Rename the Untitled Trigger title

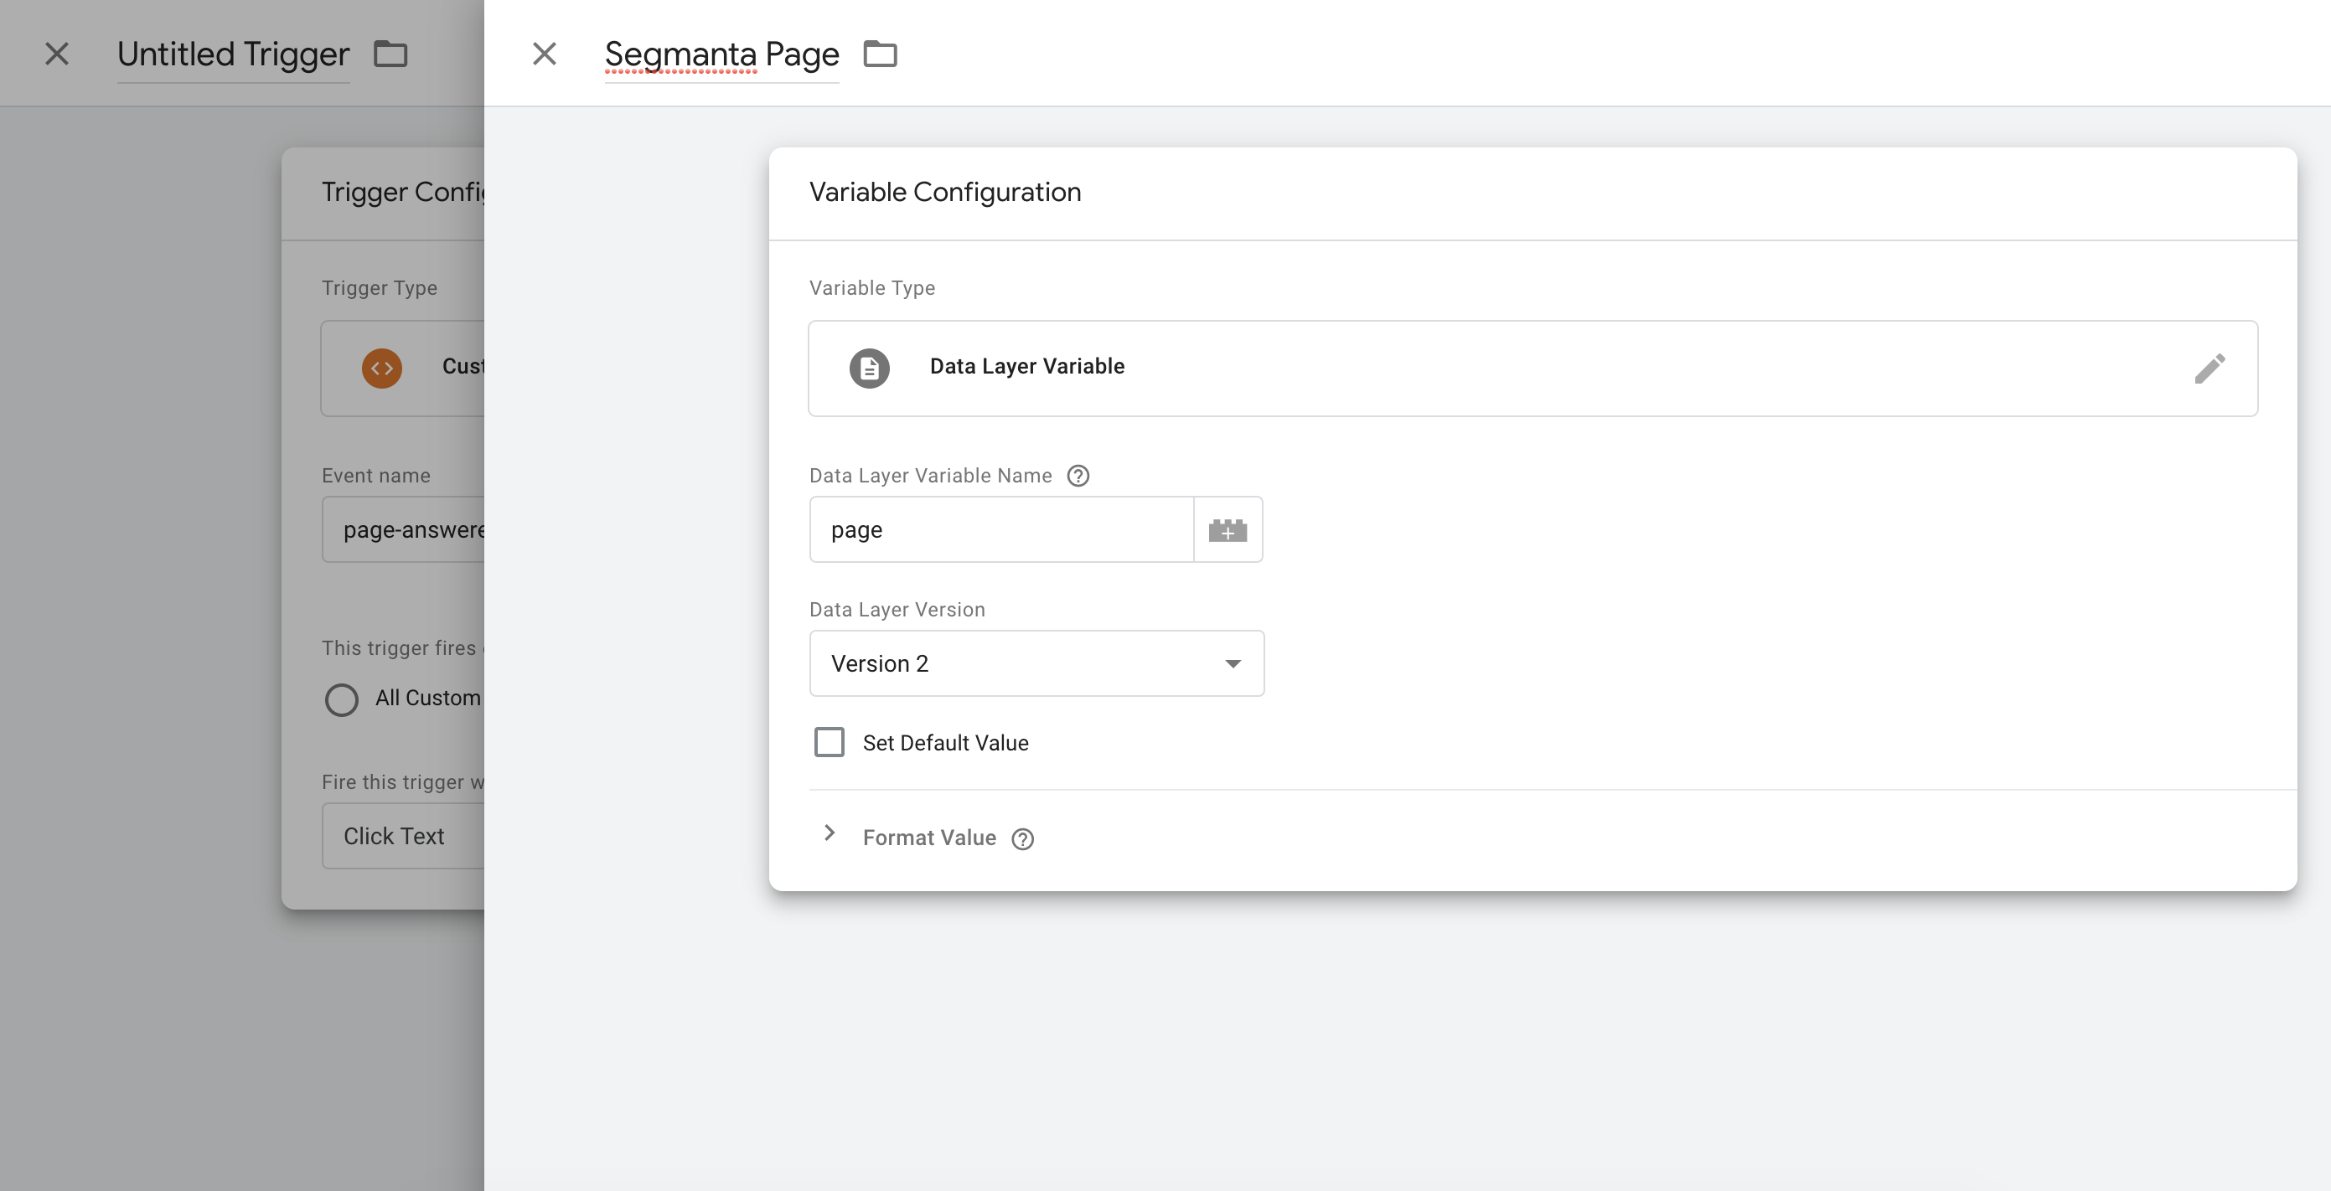pyautogui.click(x=233, y=55)
